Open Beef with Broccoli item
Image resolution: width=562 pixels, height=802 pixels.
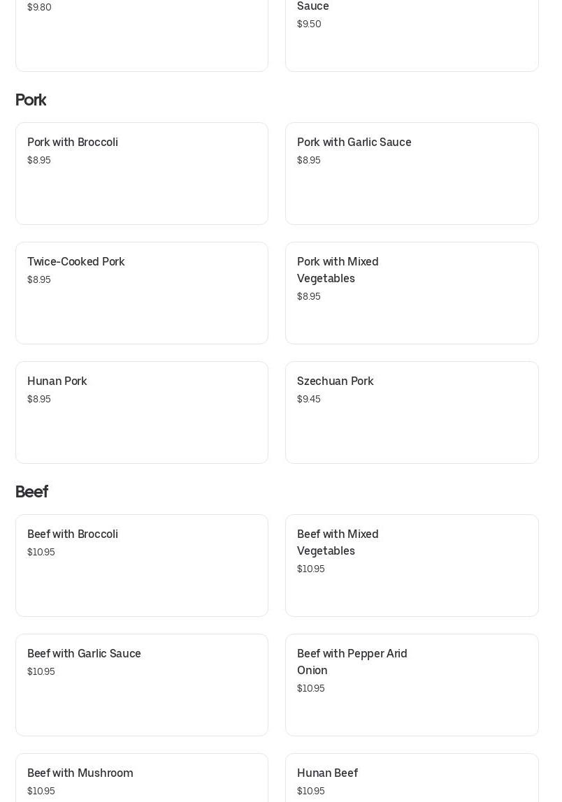click(x=142, y=566)
